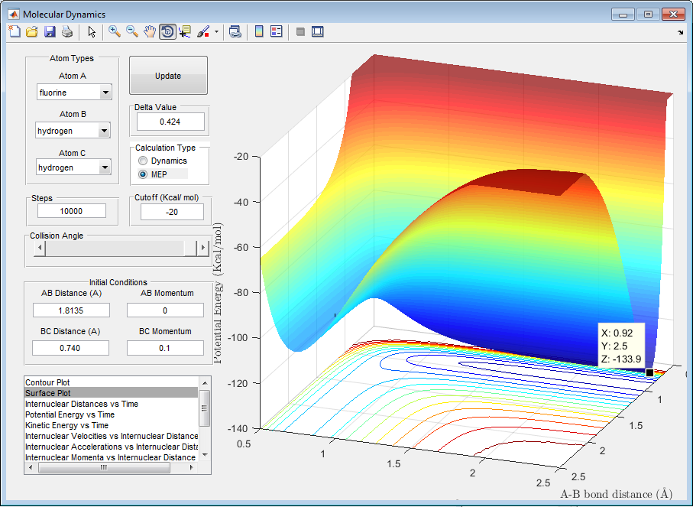
Task: Click the Print Figure icon
Action: pyautogui.click(x=67, y=31)
